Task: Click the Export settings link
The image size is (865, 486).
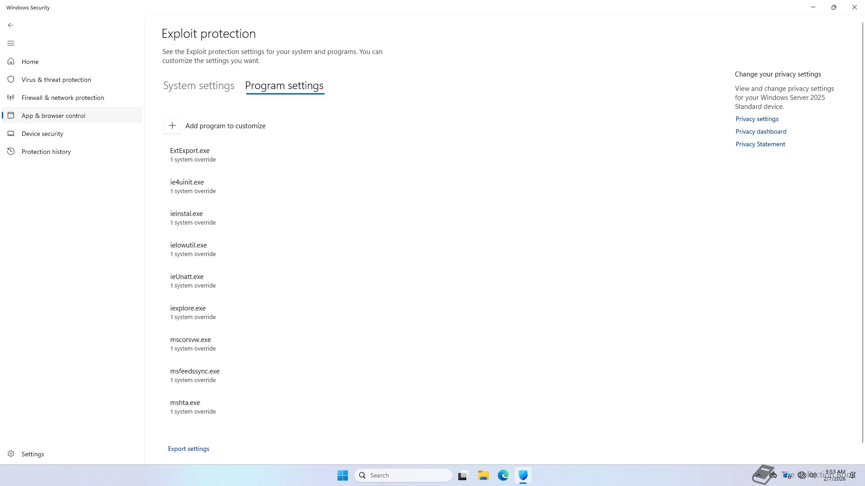Action: point(188,449)
